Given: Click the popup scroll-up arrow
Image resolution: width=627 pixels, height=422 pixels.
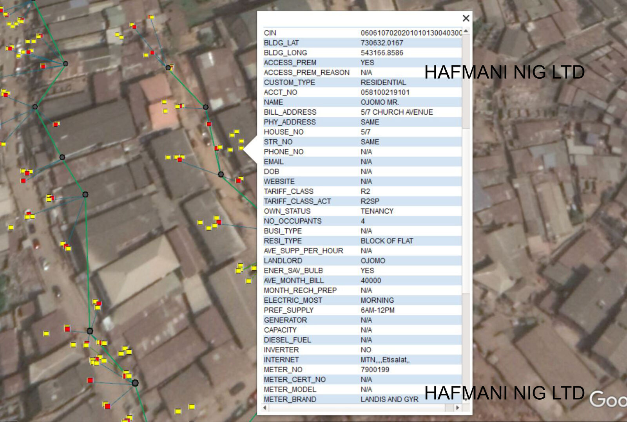Looking at the screenshot, I should pos(466,31).
